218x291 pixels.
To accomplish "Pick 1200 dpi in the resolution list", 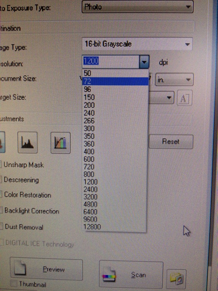I will [115, 182].
